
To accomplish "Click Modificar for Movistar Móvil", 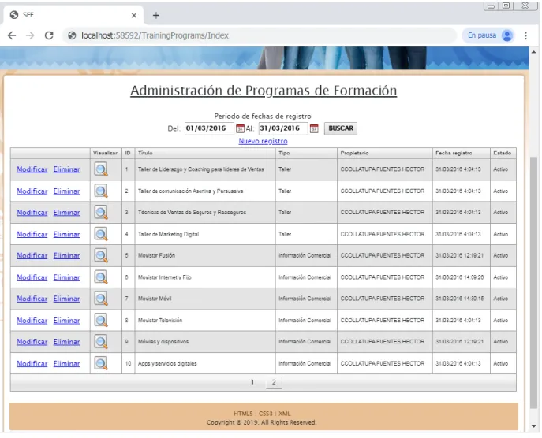I will (x=32, y=299).
